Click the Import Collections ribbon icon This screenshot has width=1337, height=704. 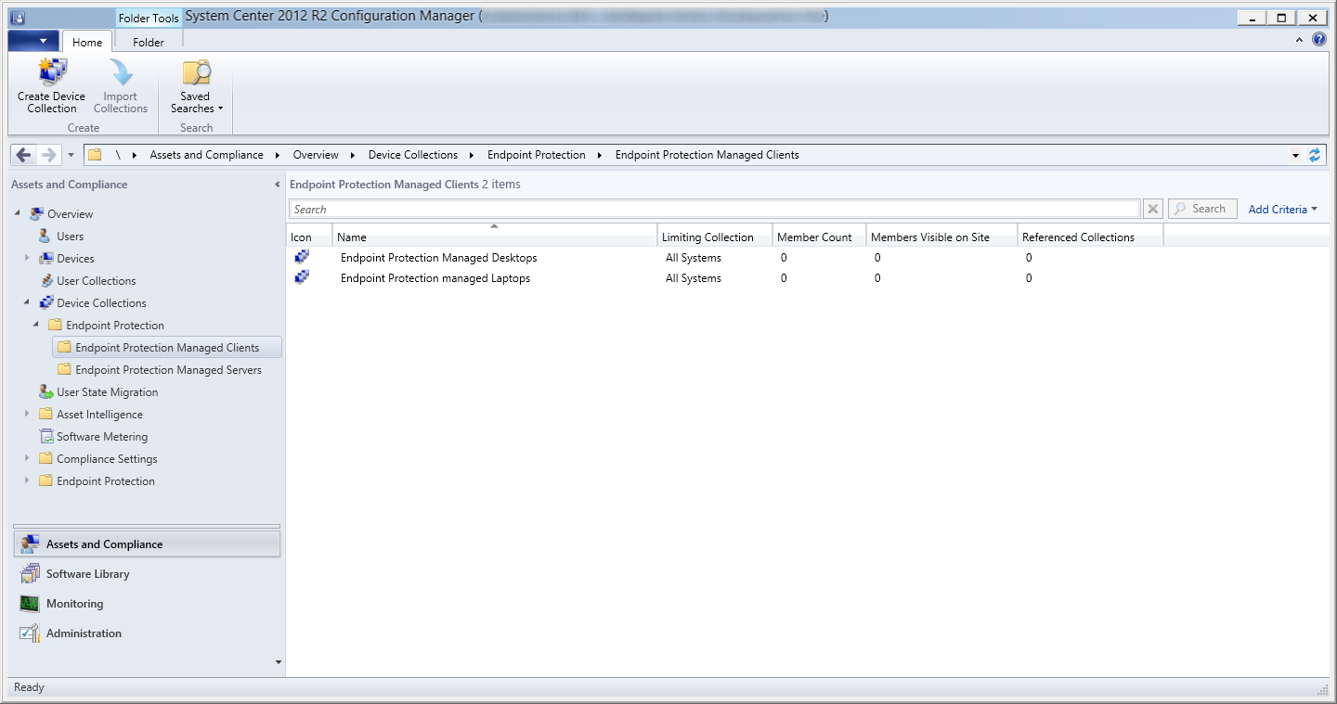click(x=121, y=72)
